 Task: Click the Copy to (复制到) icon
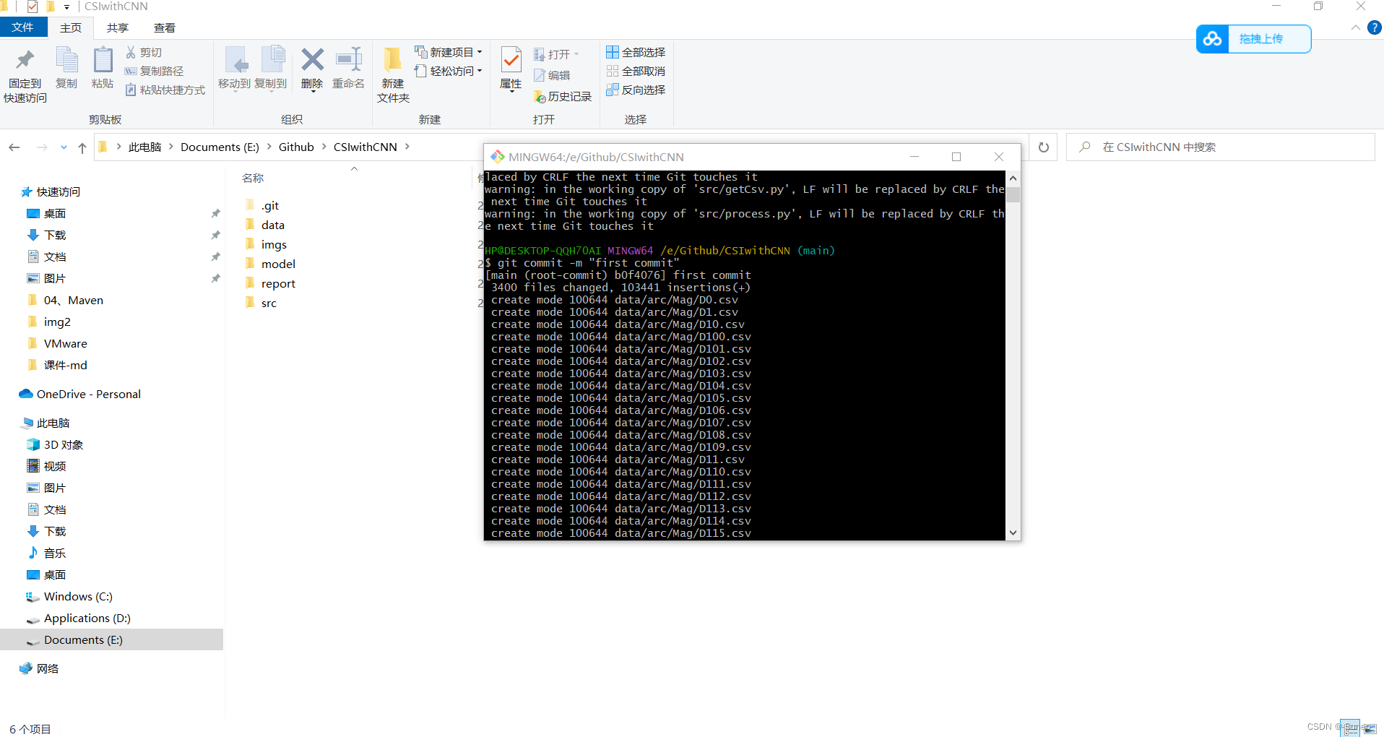click(271, 68)
